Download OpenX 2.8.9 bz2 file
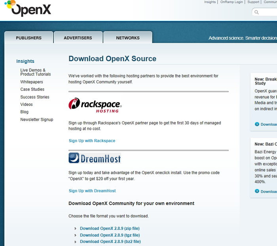 coord(110,241)
